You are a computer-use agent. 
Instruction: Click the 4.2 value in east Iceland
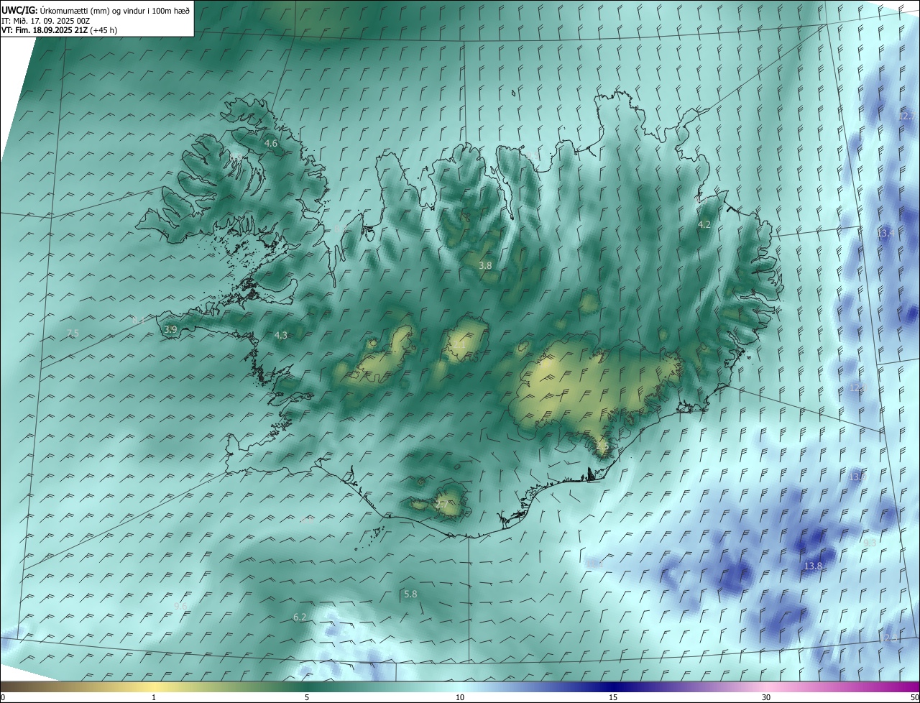704,225
